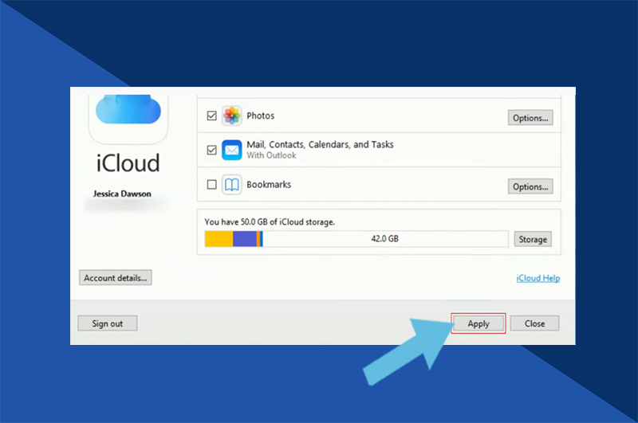Viewport: 638px width, 423px height.
Task: Click 'You have 50.0 GB of iCloud storage' text
Action: pos(270,222)
